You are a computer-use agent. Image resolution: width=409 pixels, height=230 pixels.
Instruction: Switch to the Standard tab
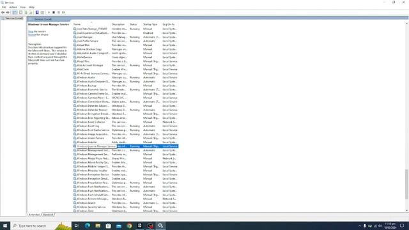pyautogui.click(x=48, y=215)
